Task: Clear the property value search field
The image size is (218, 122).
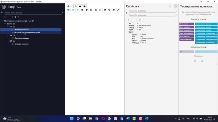Action: (x=176, y=15)
